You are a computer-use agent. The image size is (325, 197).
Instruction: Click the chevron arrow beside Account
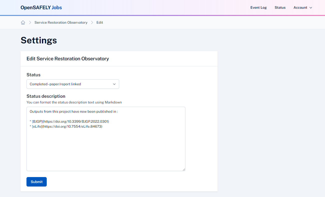pyautogui.click(x=311, y=8)
